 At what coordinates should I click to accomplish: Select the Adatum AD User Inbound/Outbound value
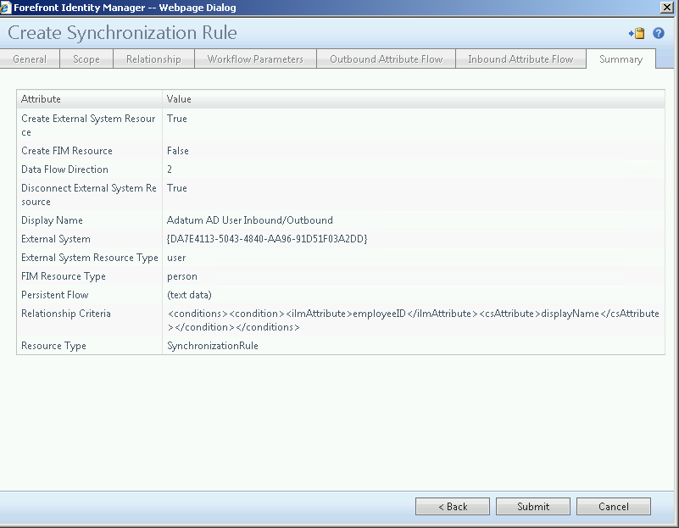point(250,220)
